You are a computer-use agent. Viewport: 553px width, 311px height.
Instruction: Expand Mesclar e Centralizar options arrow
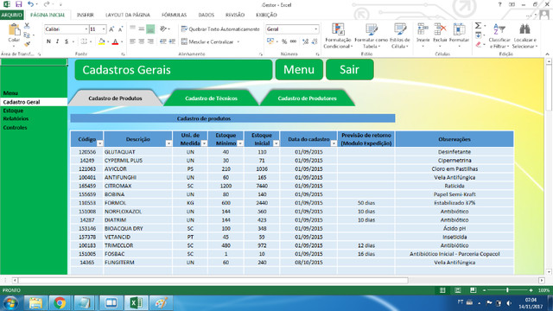coord(238,42)
